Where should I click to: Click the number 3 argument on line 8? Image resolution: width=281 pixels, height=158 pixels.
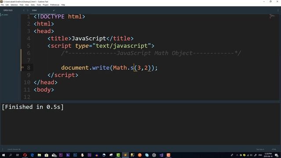click(x=139, y=68)
